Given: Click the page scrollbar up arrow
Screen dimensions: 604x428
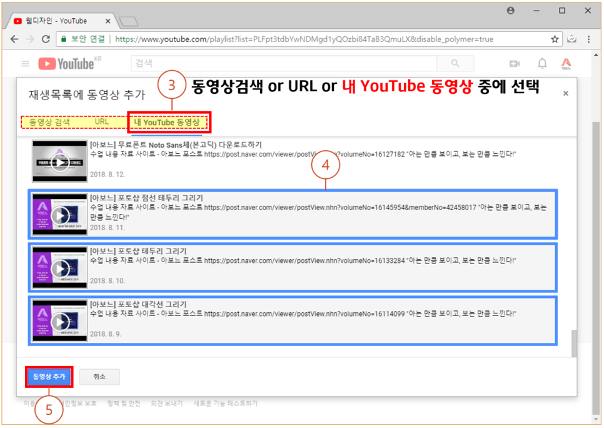Looking at the screenshot, I should pos(596,55).
